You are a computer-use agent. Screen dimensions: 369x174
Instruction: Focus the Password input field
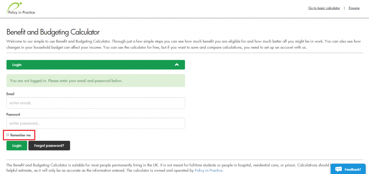click(x=96, y=123)
